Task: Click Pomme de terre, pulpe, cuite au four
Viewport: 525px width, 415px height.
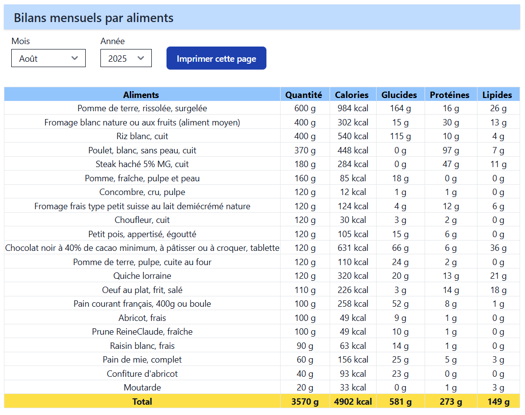Action: click(x=142, y=262)
